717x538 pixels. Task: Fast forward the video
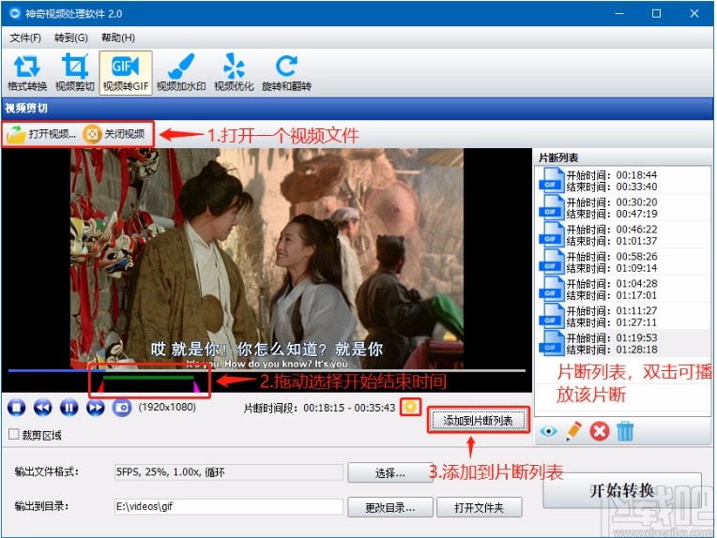coord(95,407)
